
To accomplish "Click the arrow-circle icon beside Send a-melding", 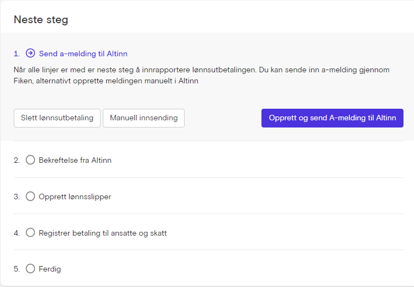I will click(x=30, y=53).
